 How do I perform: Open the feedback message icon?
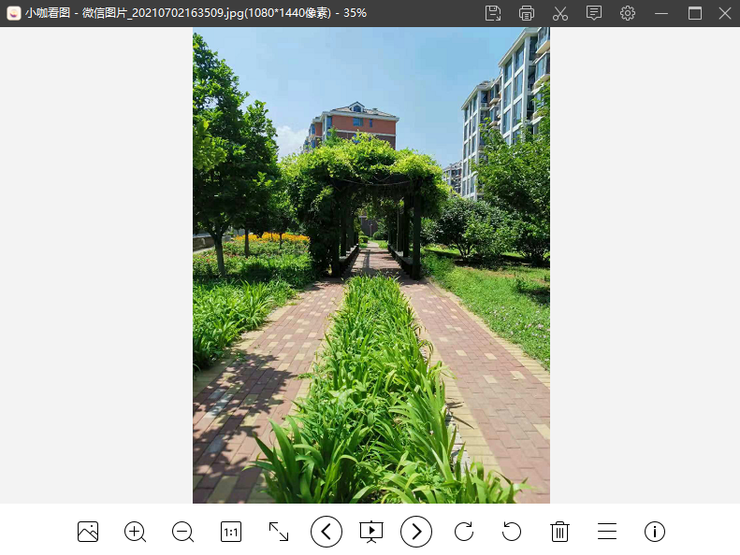click(594, 13)
